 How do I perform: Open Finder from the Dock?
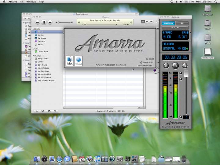37,159
